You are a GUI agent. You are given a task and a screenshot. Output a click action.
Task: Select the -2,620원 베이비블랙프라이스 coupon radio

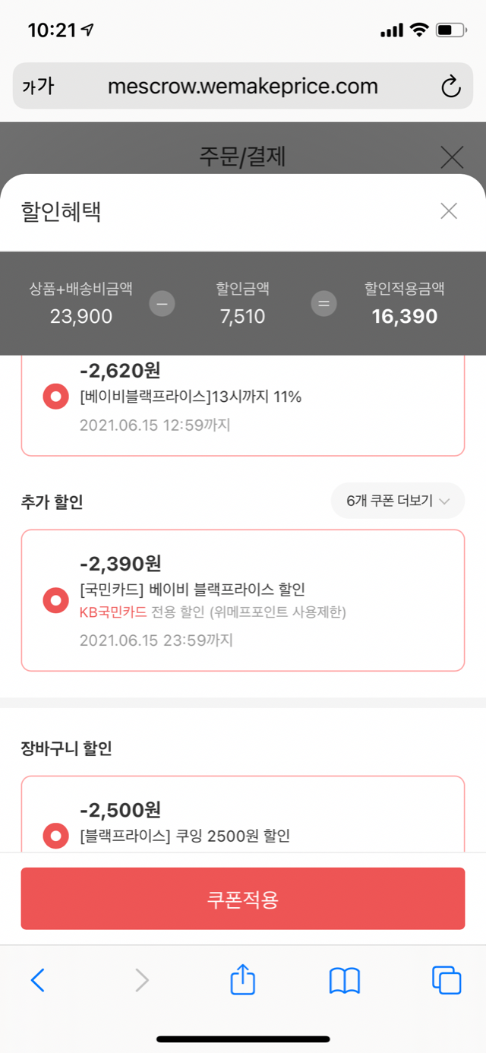point(56,397)
